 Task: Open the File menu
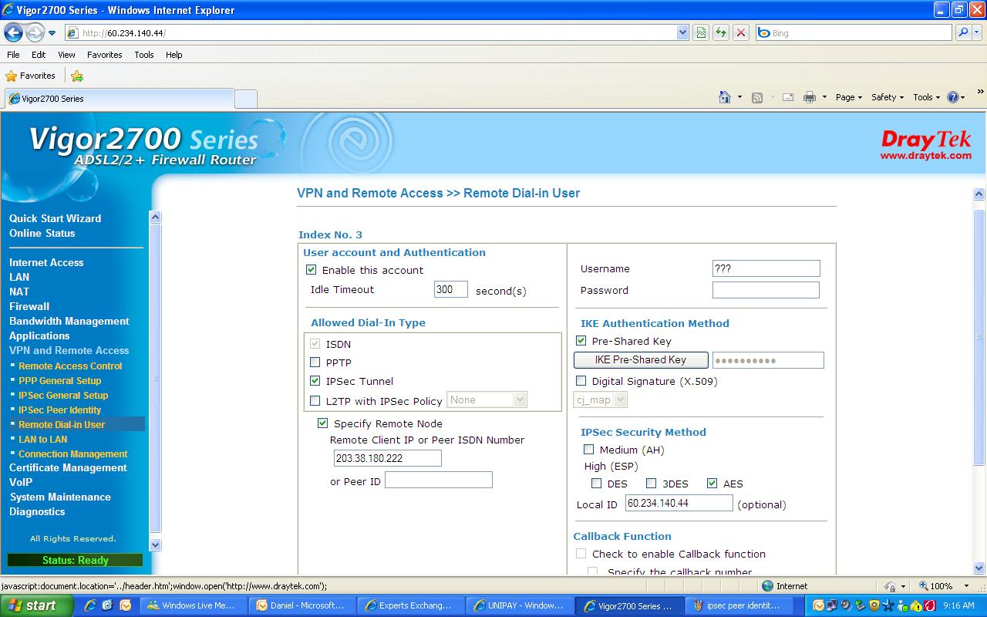point(13,55)
